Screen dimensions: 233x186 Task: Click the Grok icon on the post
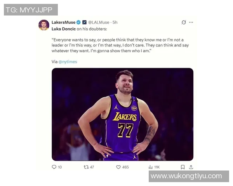(184, 22)
